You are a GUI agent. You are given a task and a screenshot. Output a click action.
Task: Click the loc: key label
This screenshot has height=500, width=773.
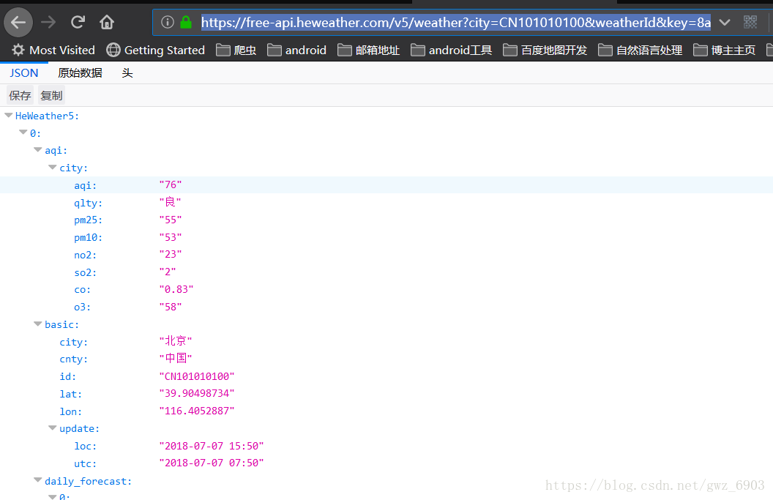86,447
